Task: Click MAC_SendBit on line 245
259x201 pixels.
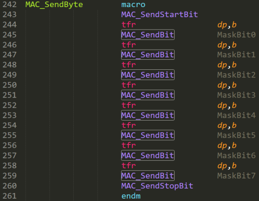Action: (148, 35)
